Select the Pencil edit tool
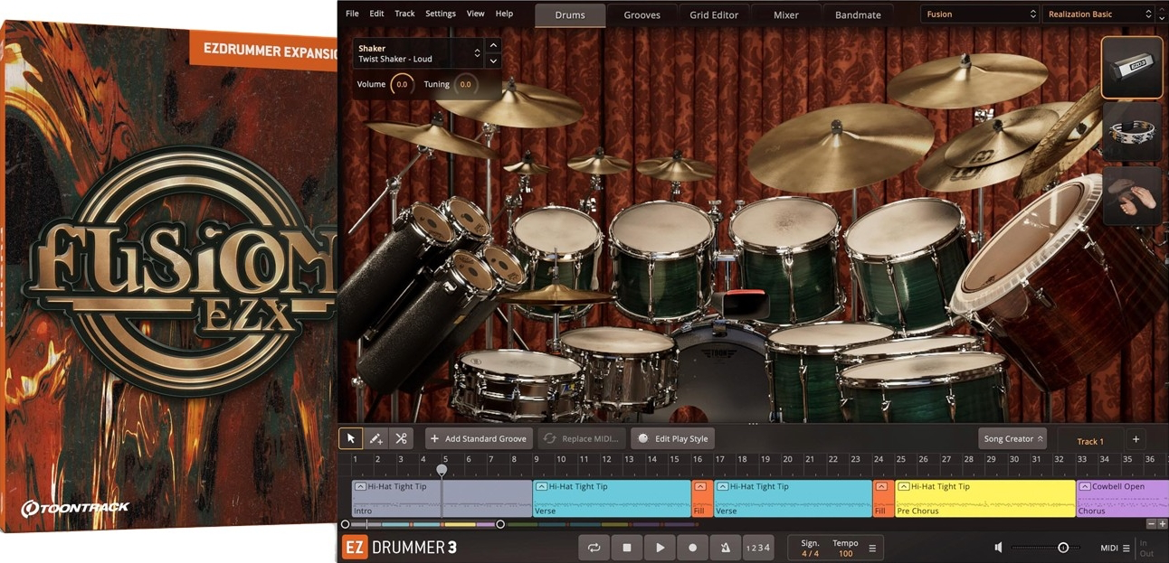 pyautogui.click(x=375, y=437)
